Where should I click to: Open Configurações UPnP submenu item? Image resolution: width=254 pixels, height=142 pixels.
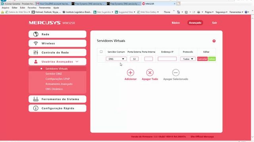[x=58, y=79]
